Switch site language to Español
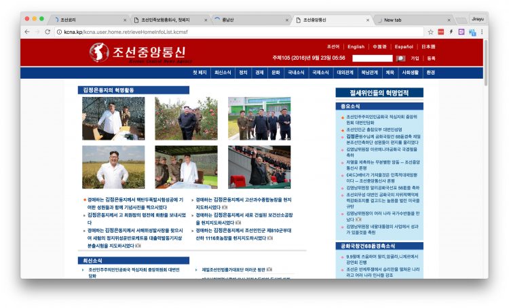Image resolution: width=509 pixels, height=308 pixels. point(404,47)
